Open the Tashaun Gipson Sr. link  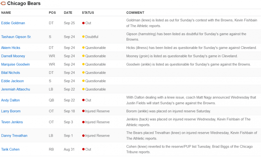click(16, 37)
